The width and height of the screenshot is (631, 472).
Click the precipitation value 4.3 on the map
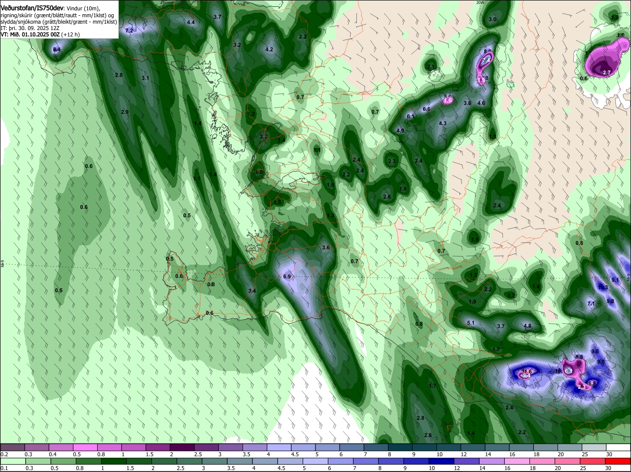pos(443,123)
